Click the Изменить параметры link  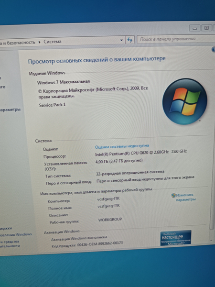point(185,197)
